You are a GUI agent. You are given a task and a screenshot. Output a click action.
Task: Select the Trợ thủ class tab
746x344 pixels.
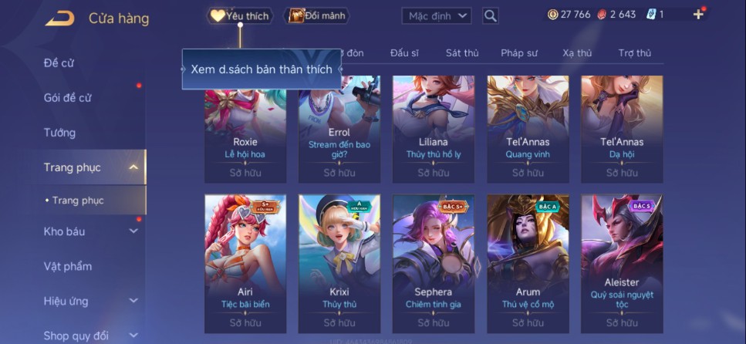click(635, 53)
